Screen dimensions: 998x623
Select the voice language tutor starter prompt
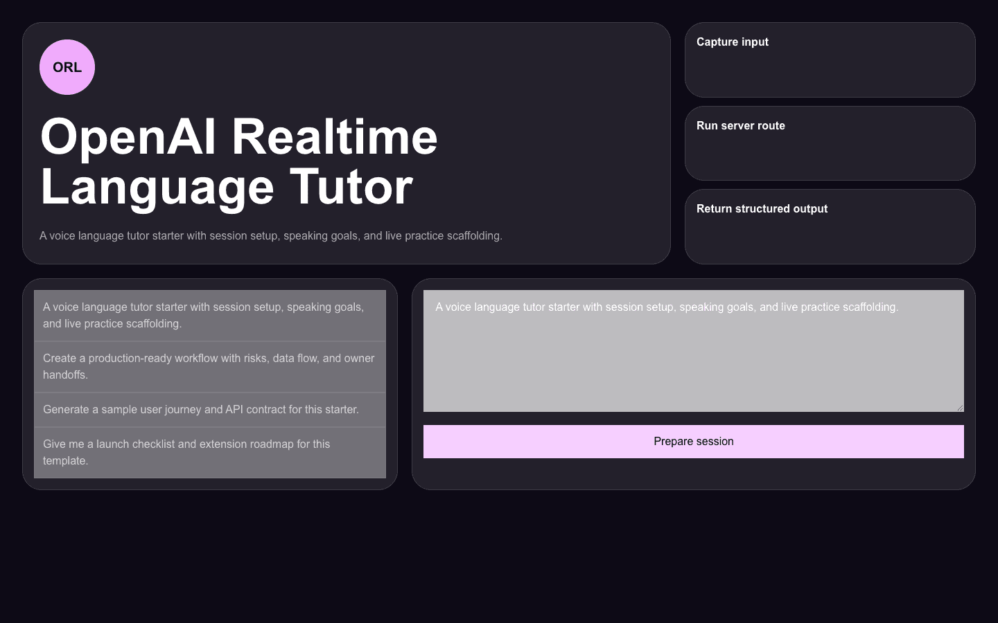pos(210,316)
